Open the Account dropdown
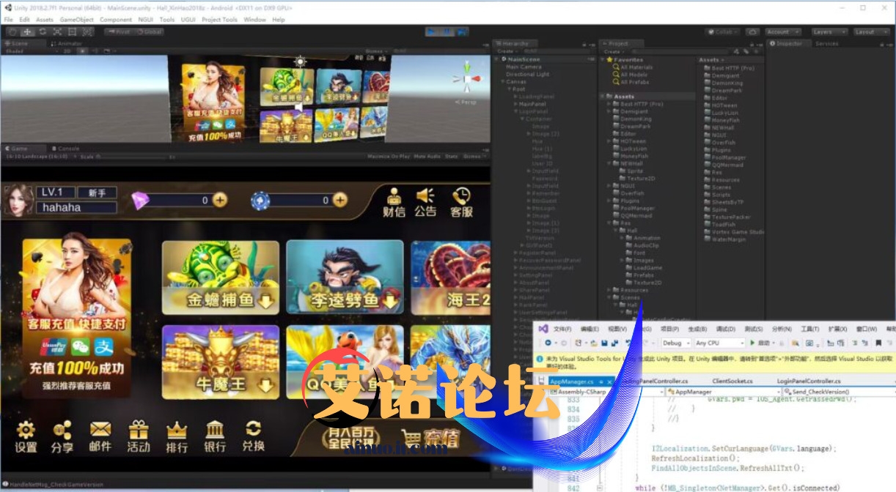Screen dimensions: 896x492 784,31
